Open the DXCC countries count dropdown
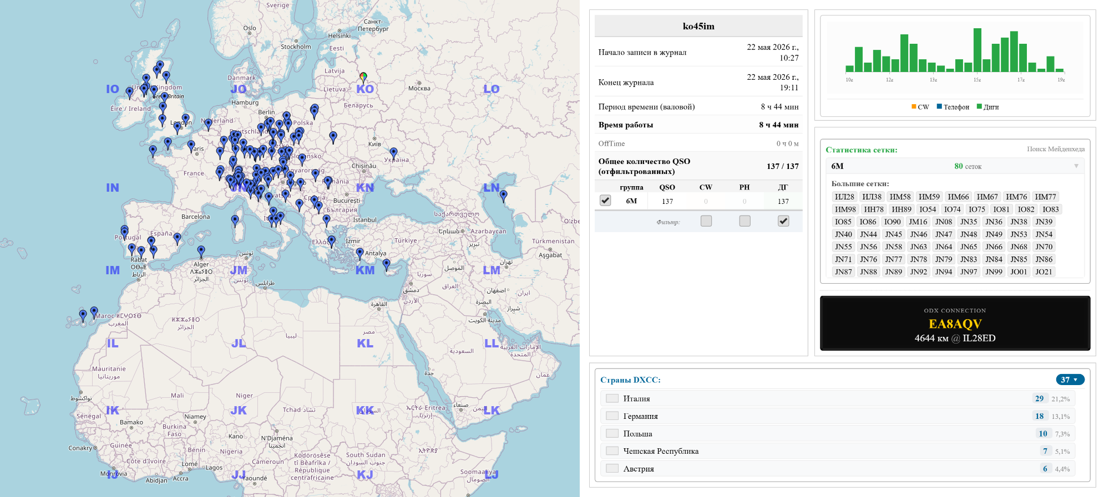This screenshot has height=497, width=1099. pos(1070,380)
